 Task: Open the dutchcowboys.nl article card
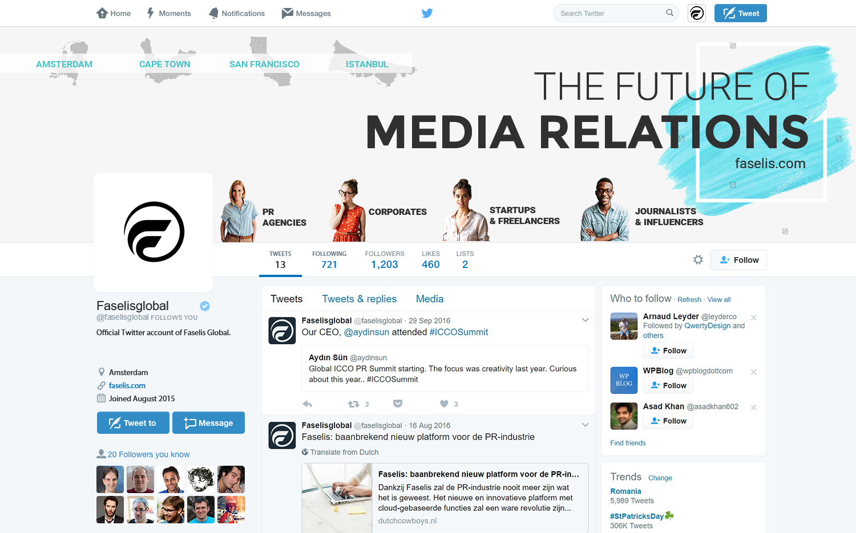(x=445, y=498)
